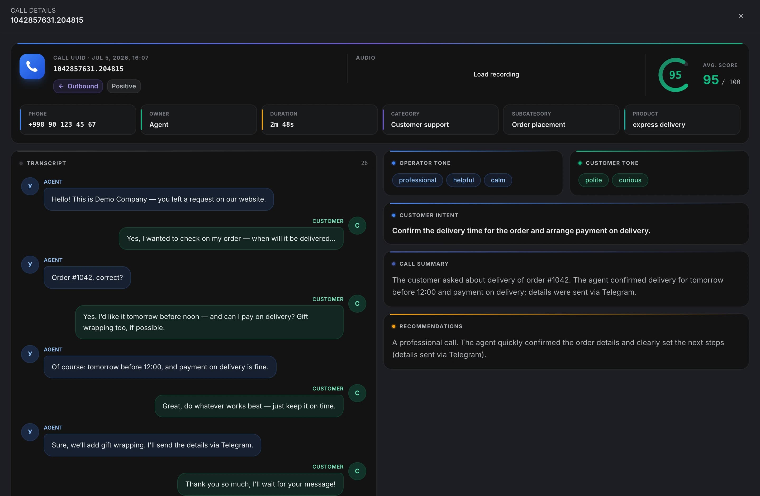760x496 pixels.
Task: Click the Customer Tone heading
Action: (x=612, y=163)
